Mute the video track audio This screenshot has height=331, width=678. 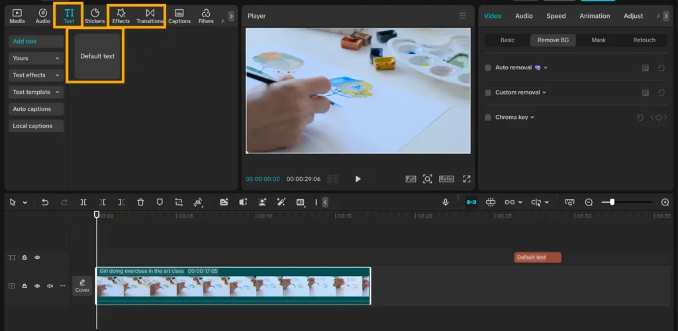(x=50, y=285)
